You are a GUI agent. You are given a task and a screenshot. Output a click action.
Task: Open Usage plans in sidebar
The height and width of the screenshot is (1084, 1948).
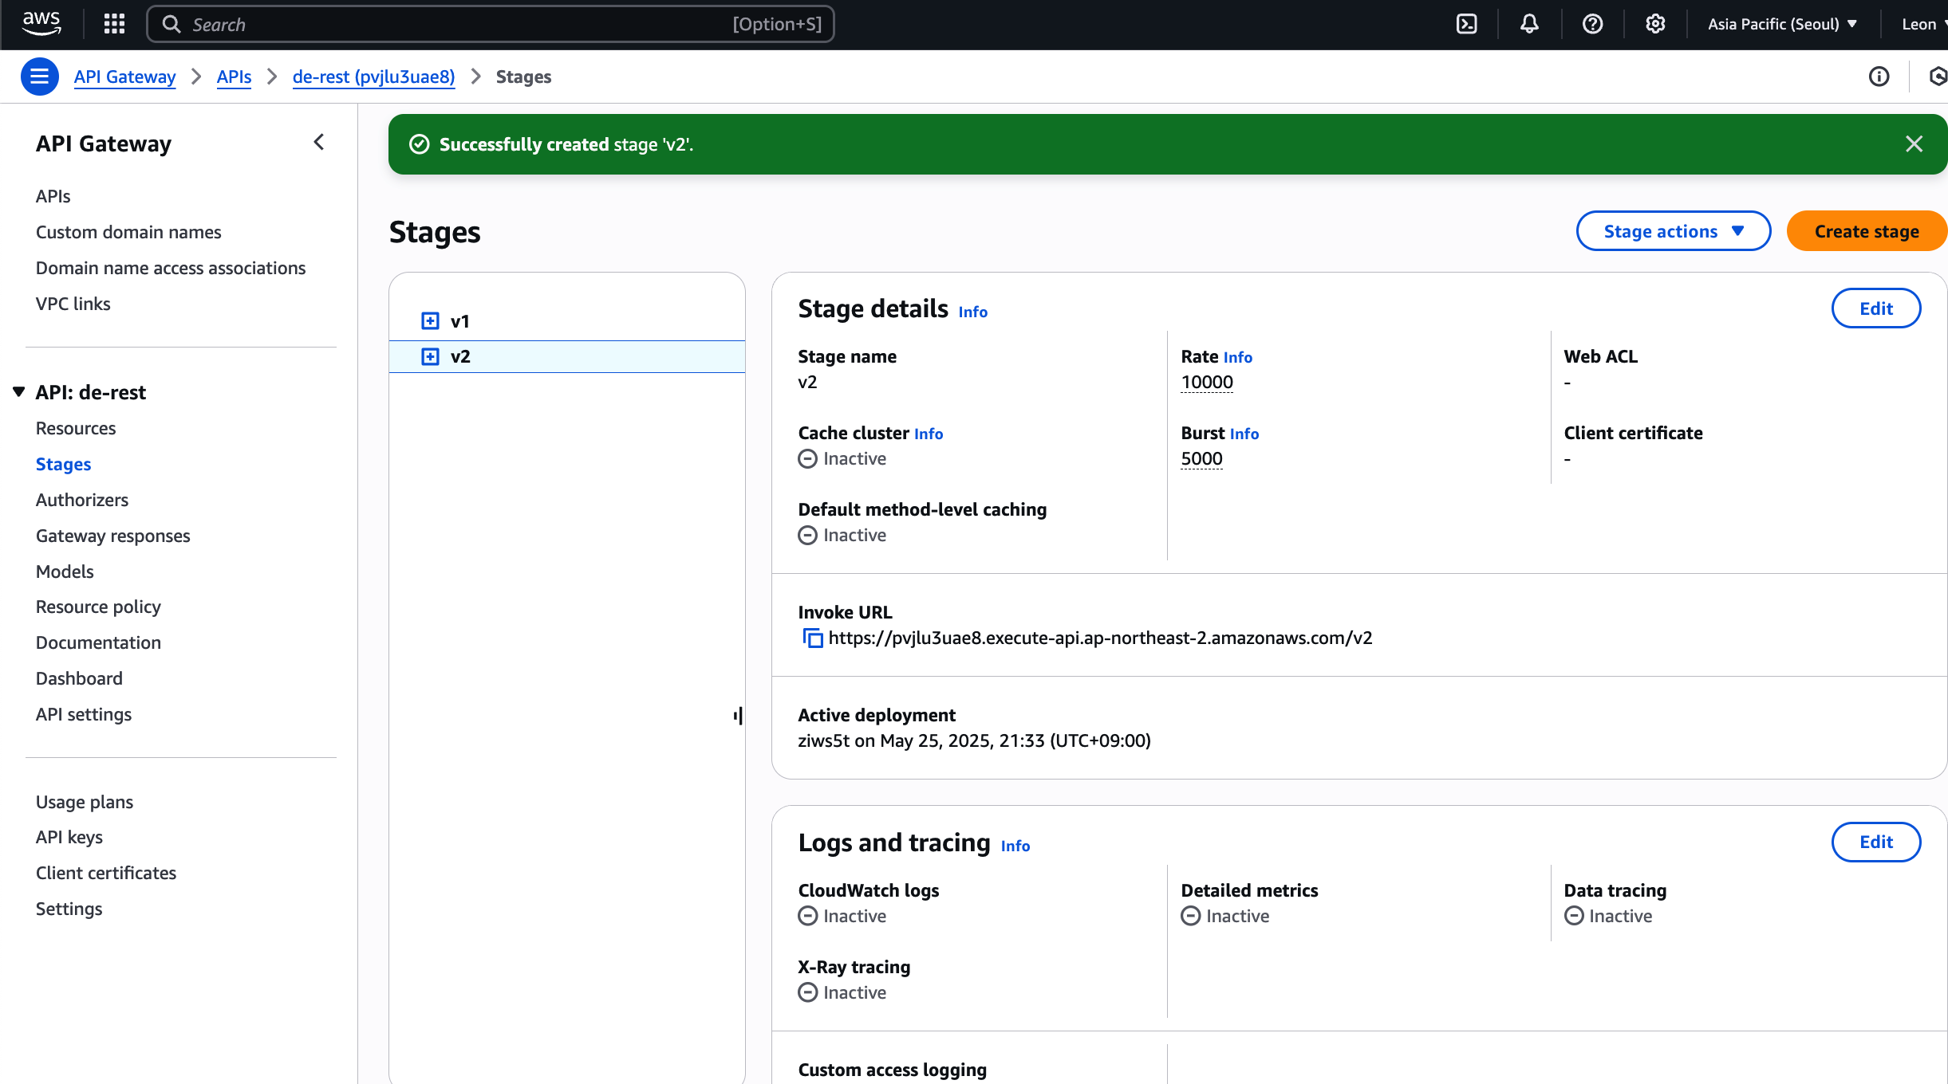[x=85, y=802]
